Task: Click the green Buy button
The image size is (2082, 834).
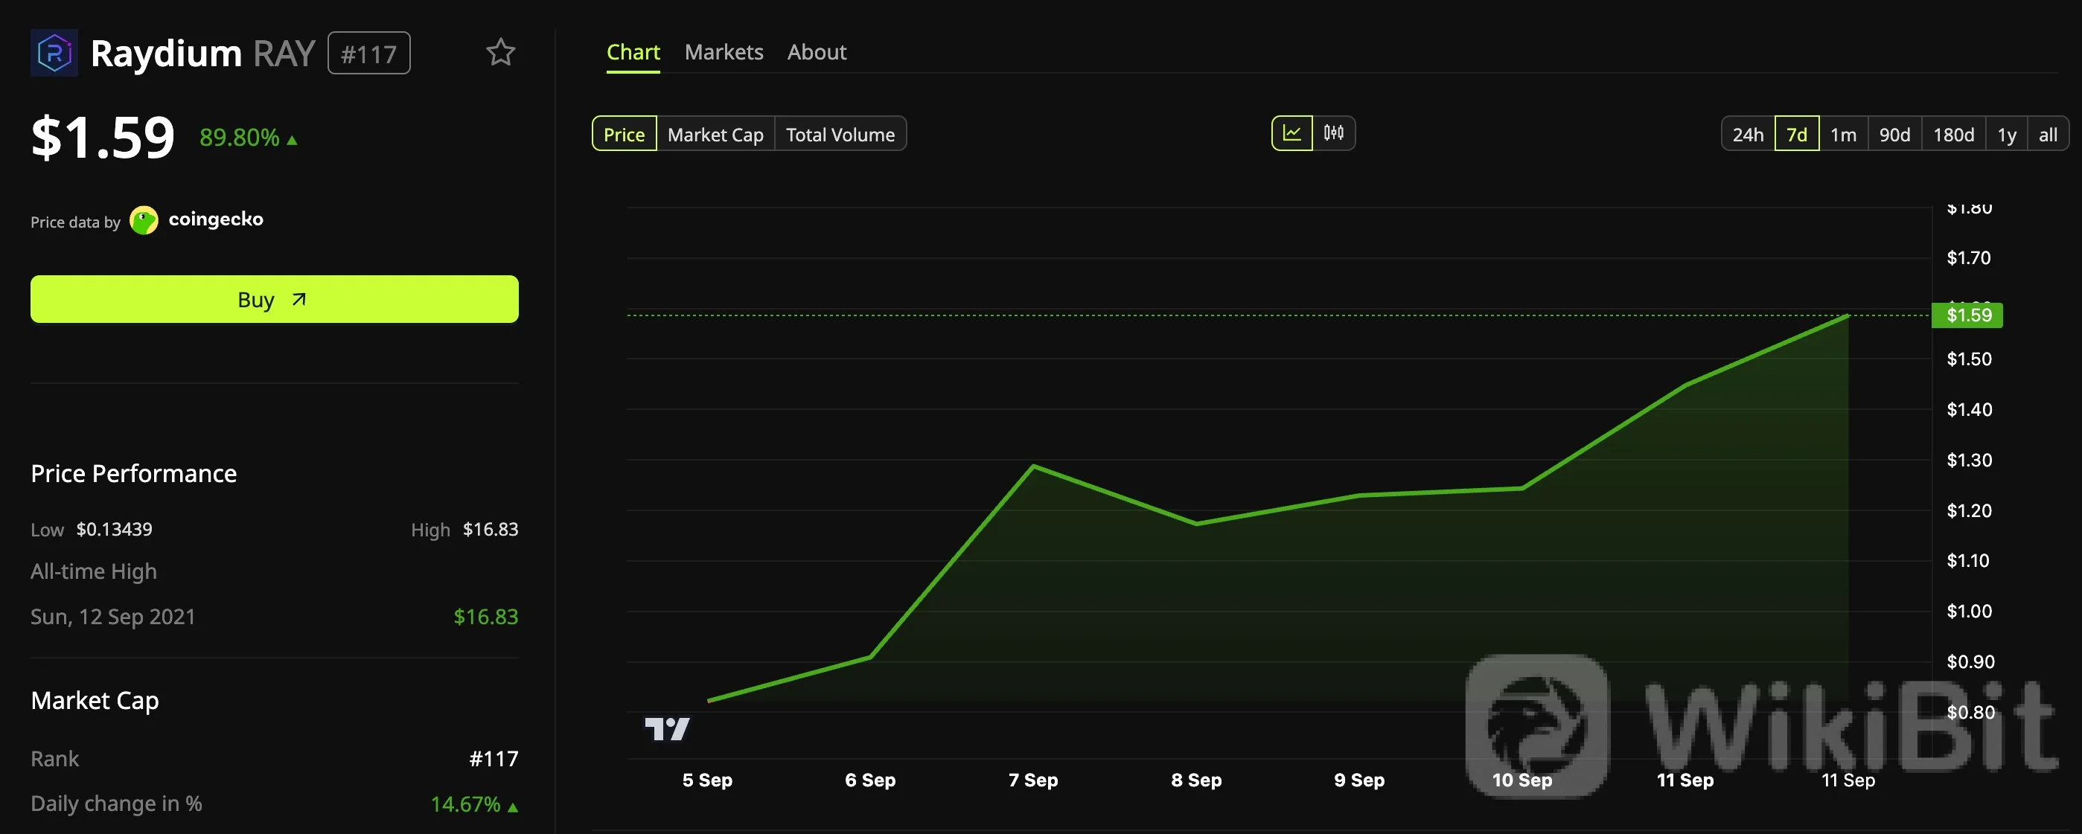Action: (274, 299)
